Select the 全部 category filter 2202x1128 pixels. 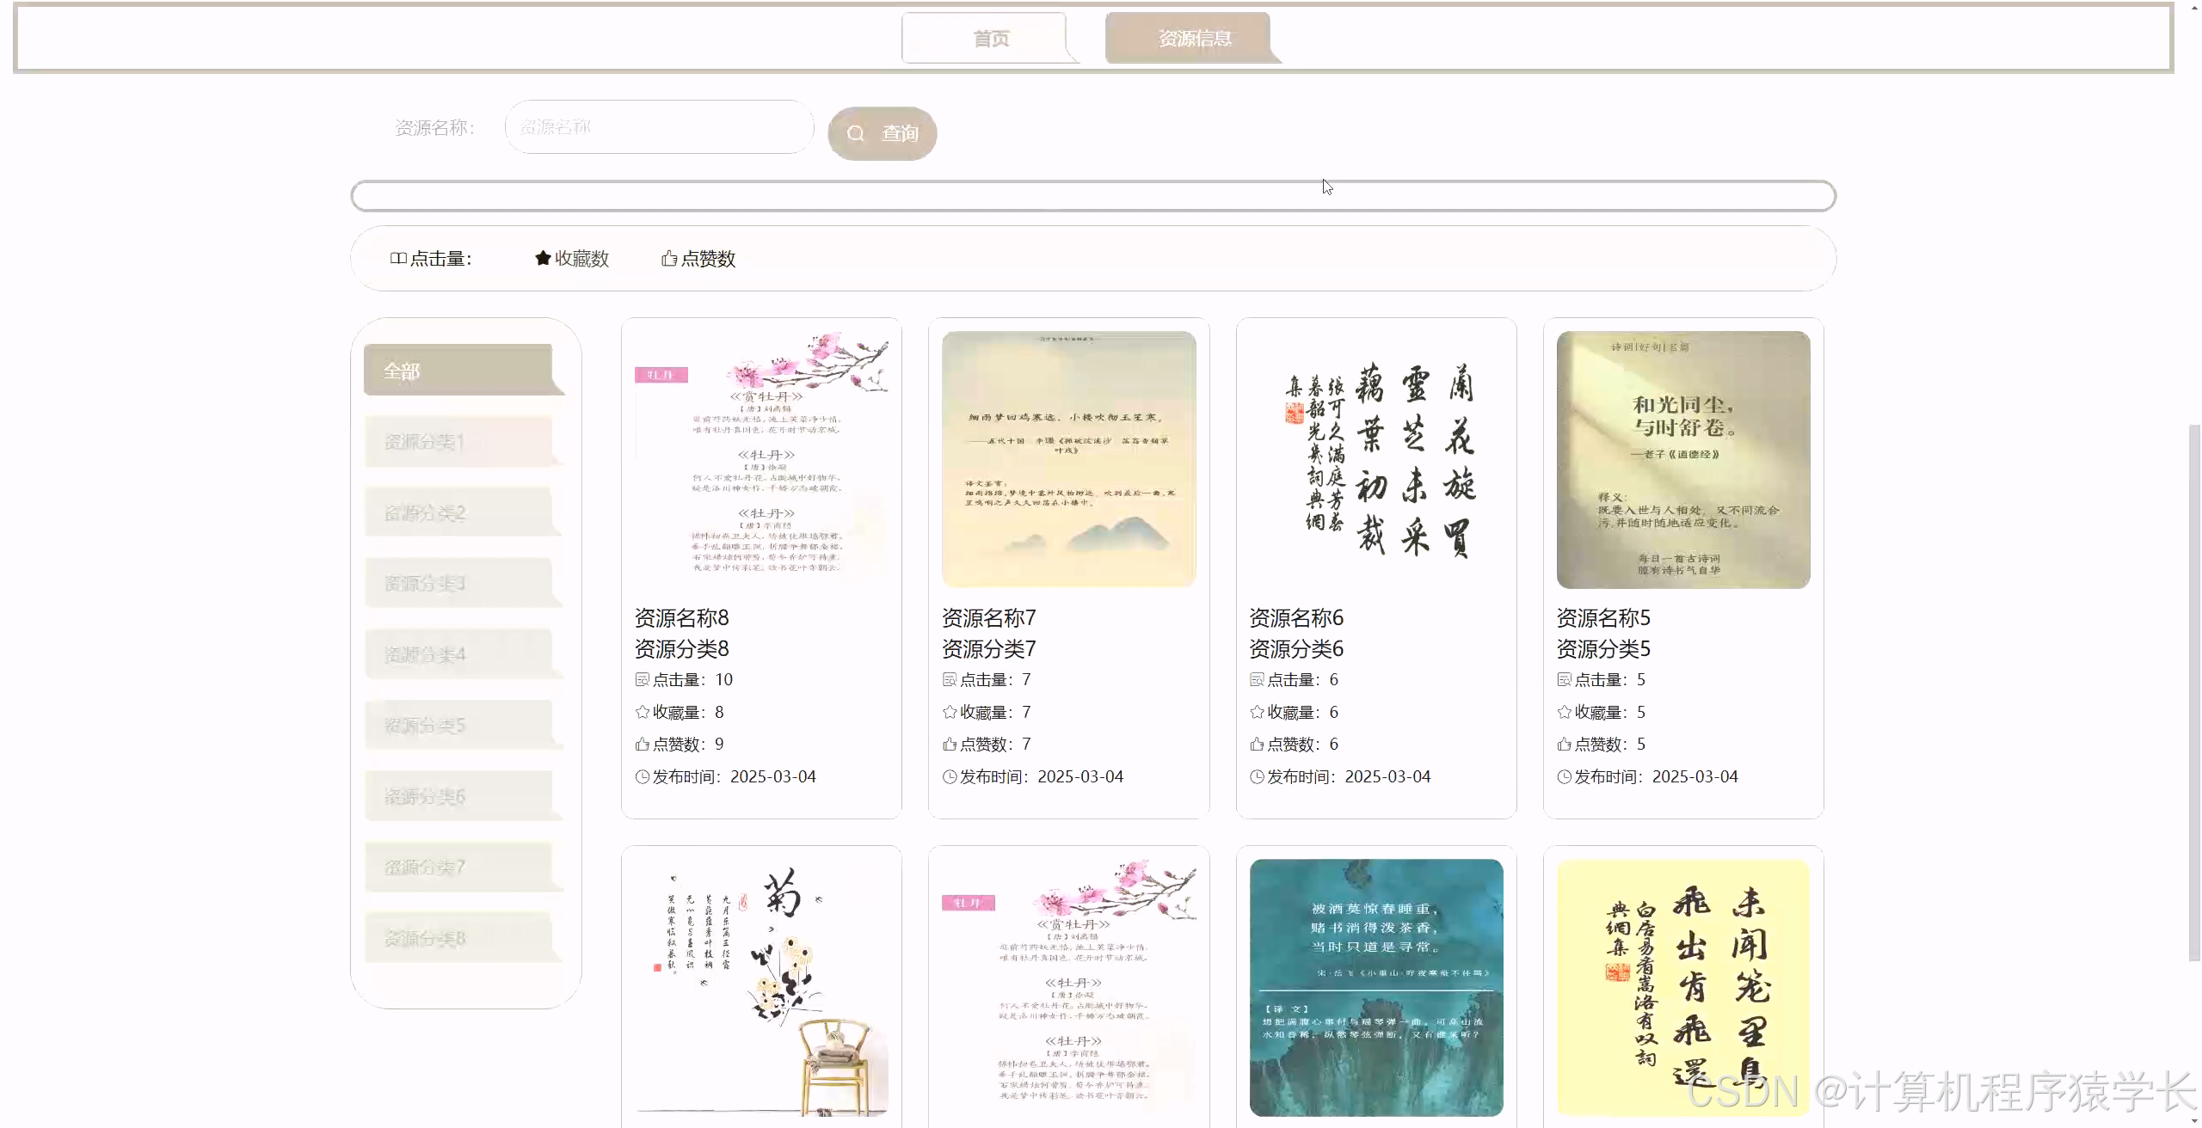click(x=464, y=370)
